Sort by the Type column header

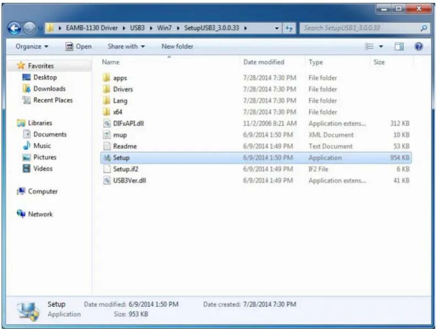point(316,62)
